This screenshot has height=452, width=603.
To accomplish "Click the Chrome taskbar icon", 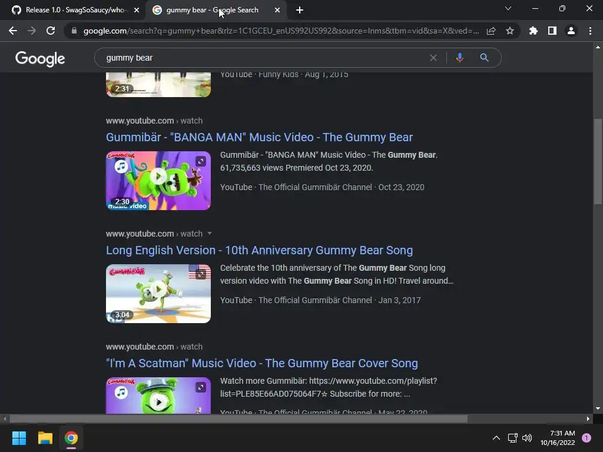I will [x=71, y=438].
